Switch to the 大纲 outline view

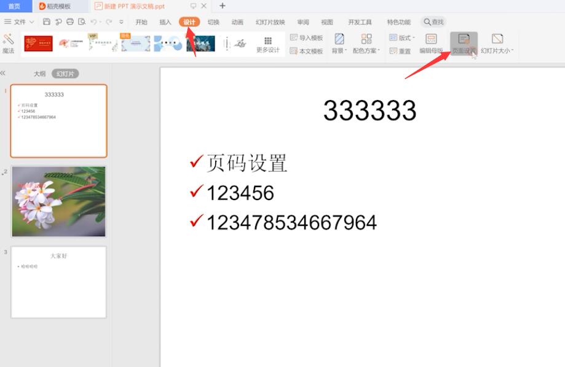39,74
